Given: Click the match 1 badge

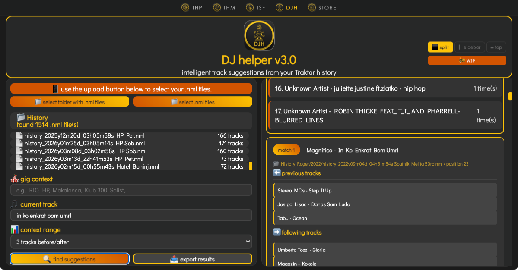Looking at the screenshot, I should [x=286, y=150].
